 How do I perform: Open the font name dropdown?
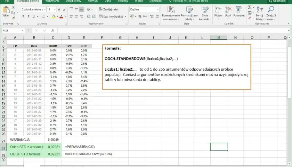45,9
